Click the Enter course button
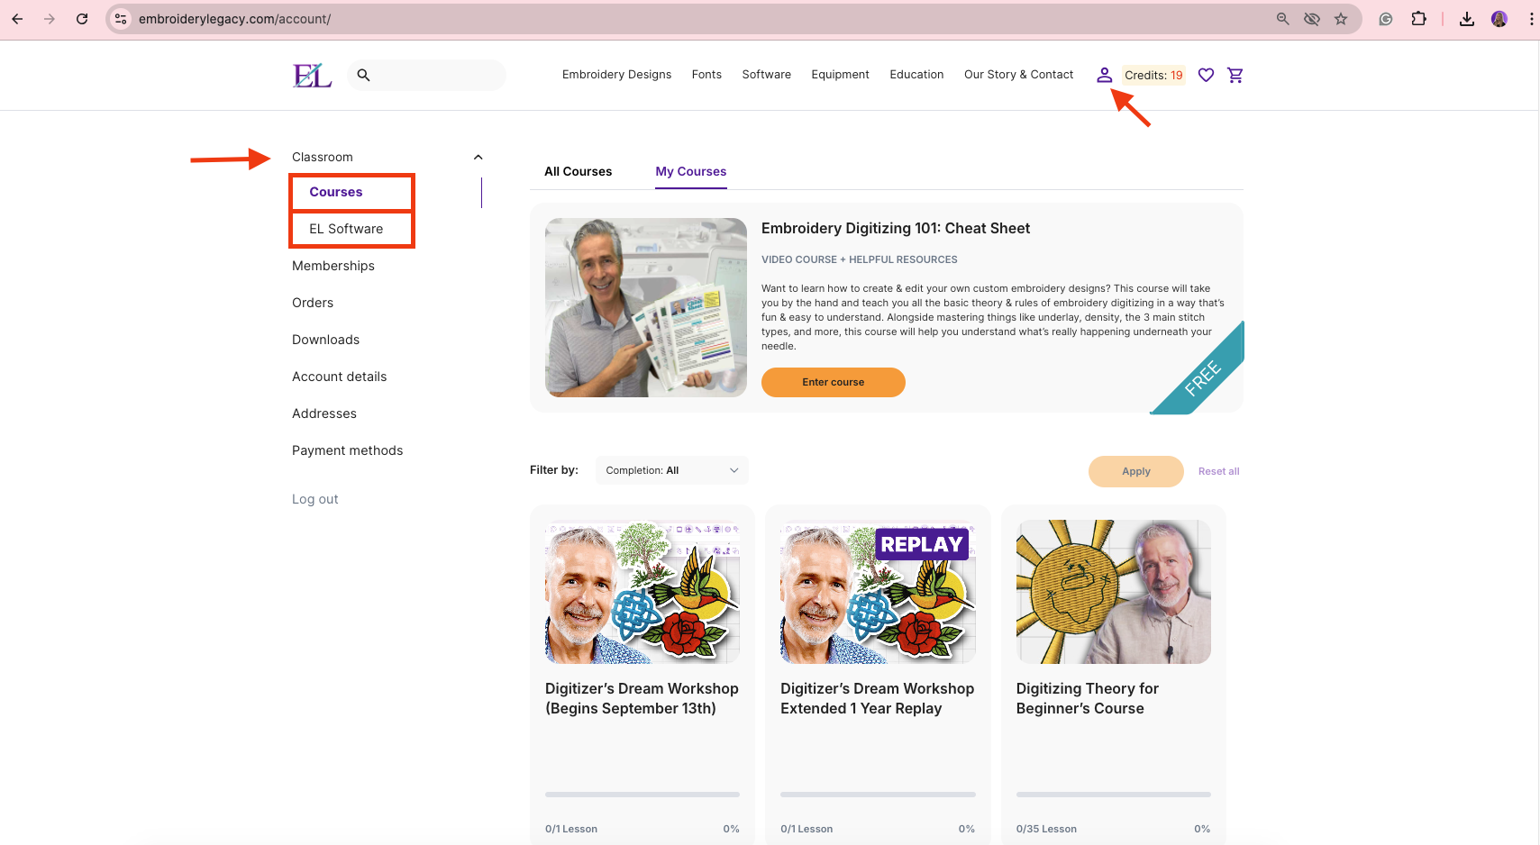The height and width of the screenshot is (845, 1540). pos(834,382)
